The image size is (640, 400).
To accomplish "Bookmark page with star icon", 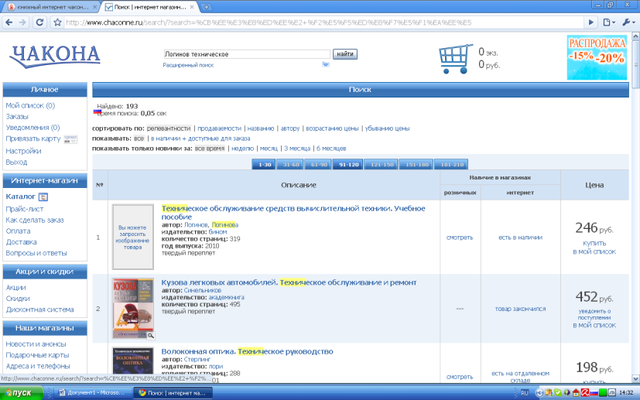I will pos(57,22).
